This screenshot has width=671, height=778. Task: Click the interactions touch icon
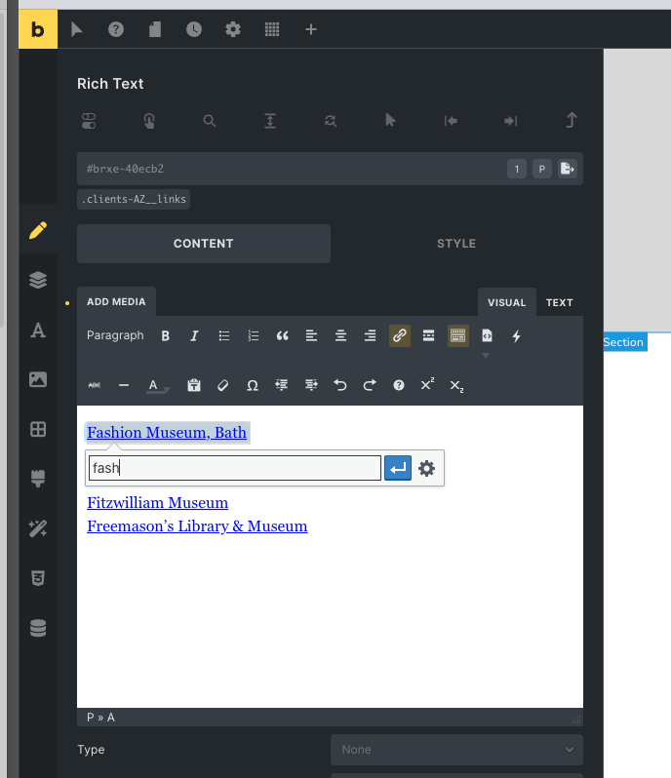coord(149,121)
